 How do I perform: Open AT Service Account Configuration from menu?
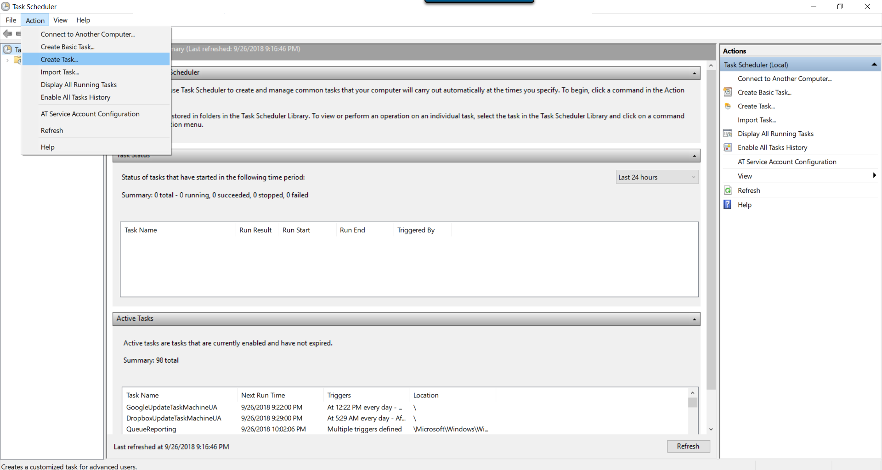point(96,114)
